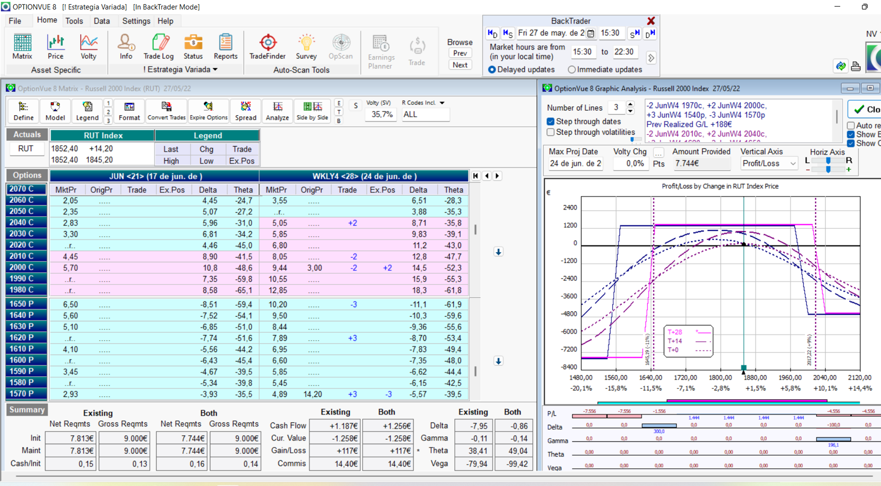Open the Spread tool
The width and height of the screenshot is (881, 486).
(246, 111)
